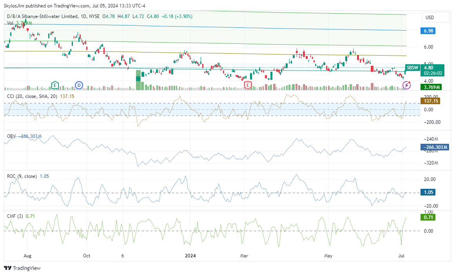Click the 2024 label on time axis
The height and width of the screenshot is (275, 455).
[190, 256]
